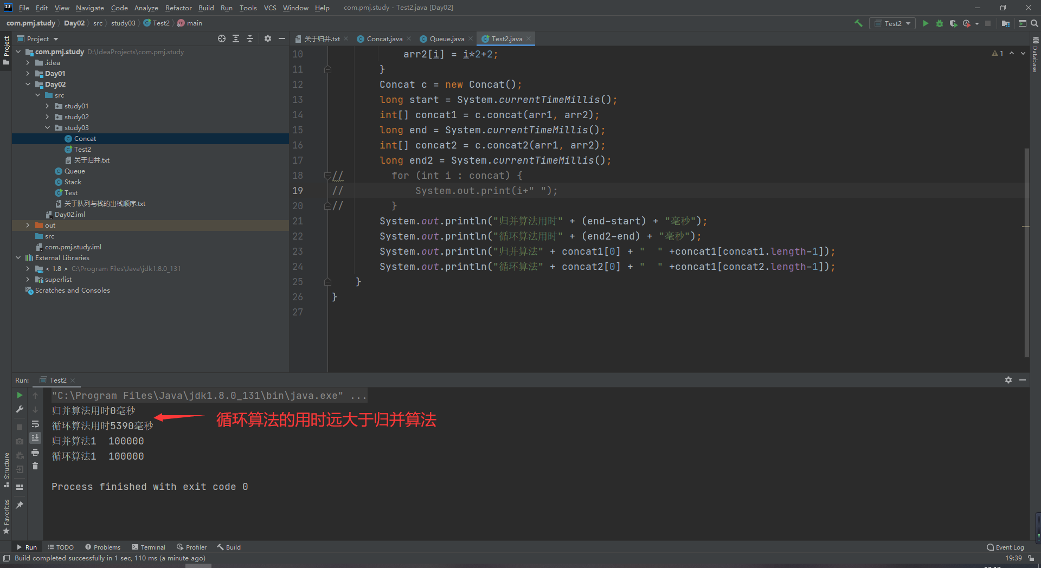Click the camera dump threads icon
This screenshot has height=568, width=1041.
pos(20,441)
